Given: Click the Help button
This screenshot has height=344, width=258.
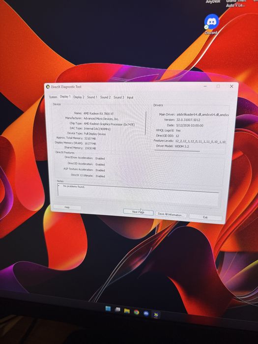Looking at the screenshot, I should click(67, 207).
